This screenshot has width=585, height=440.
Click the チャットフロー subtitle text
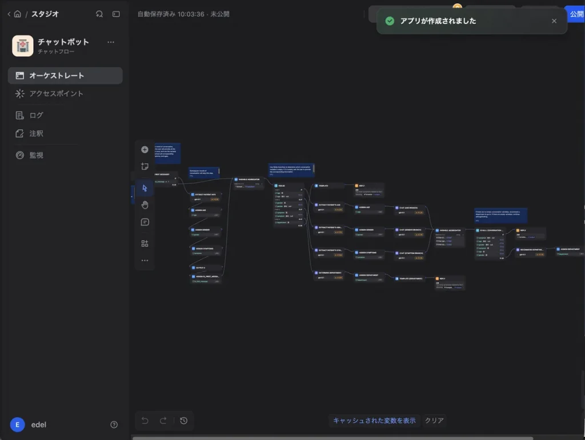[x=56, y=51]
